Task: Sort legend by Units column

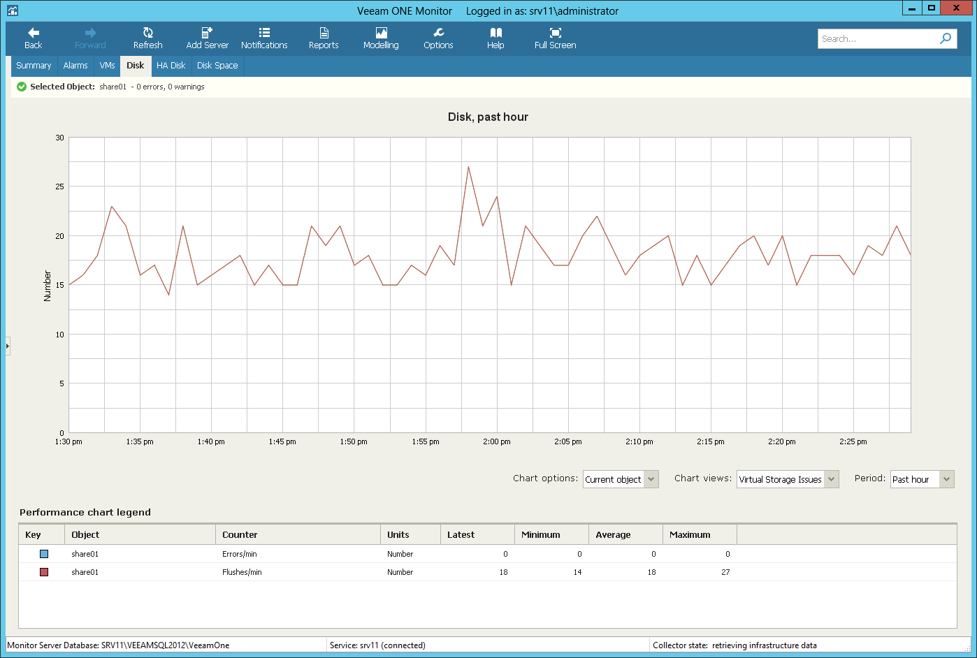Action: pyautogui.click(x=410, y=534)
